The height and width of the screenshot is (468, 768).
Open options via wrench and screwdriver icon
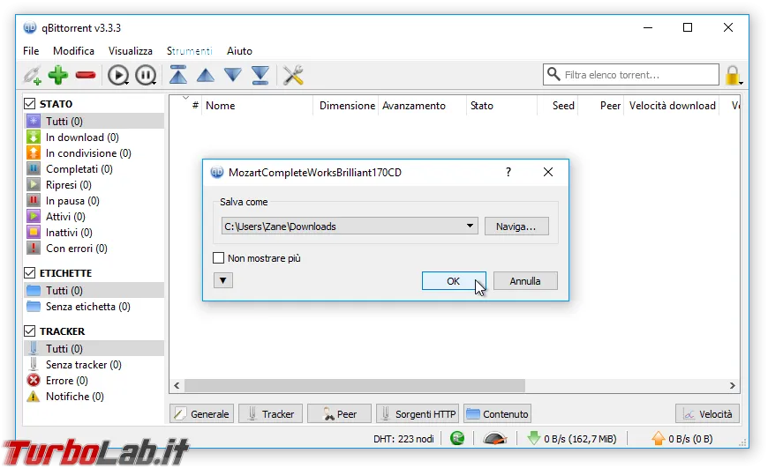(293, 75)
